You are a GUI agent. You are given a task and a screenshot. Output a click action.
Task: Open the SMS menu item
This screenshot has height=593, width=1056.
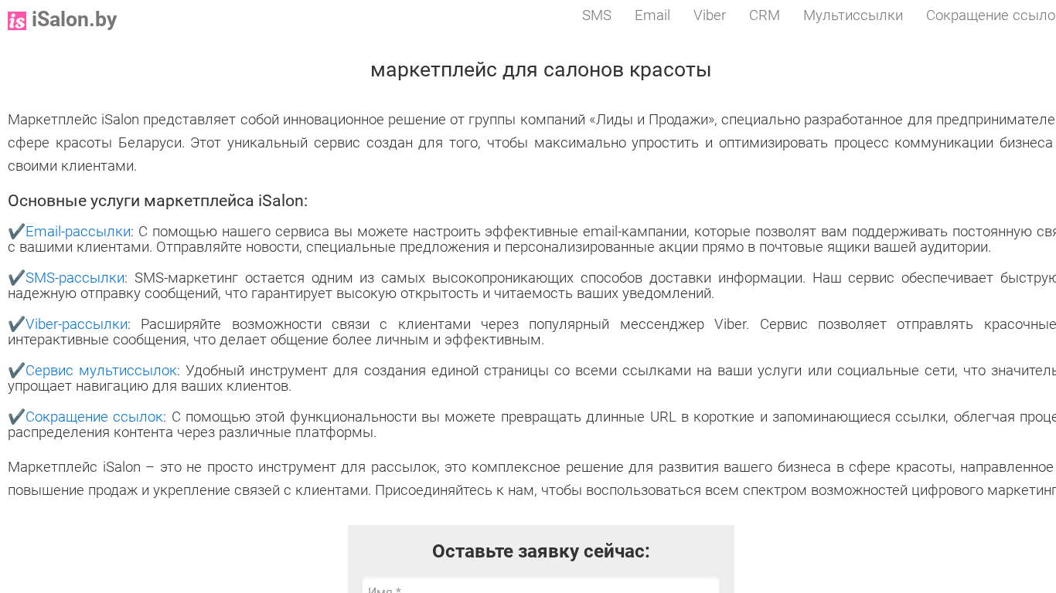(597, 15)
